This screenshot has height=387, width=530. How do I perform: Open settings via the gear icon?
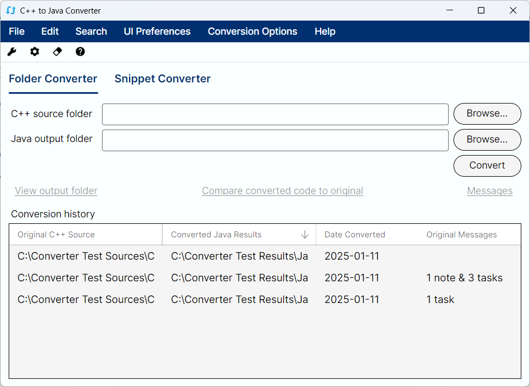pyautogui.click(x=35, y=51)
